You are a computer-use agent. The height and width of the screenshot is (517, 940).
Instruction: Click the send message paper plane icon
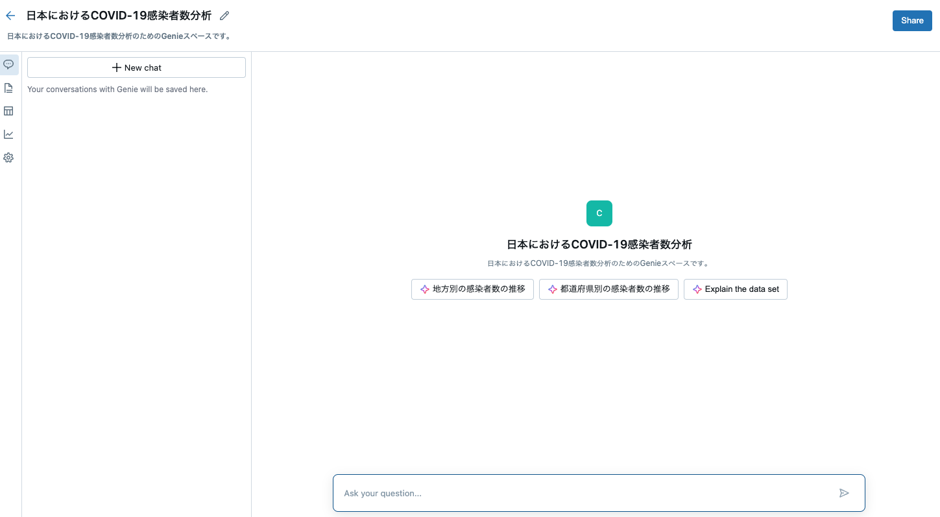coord(844,493)
